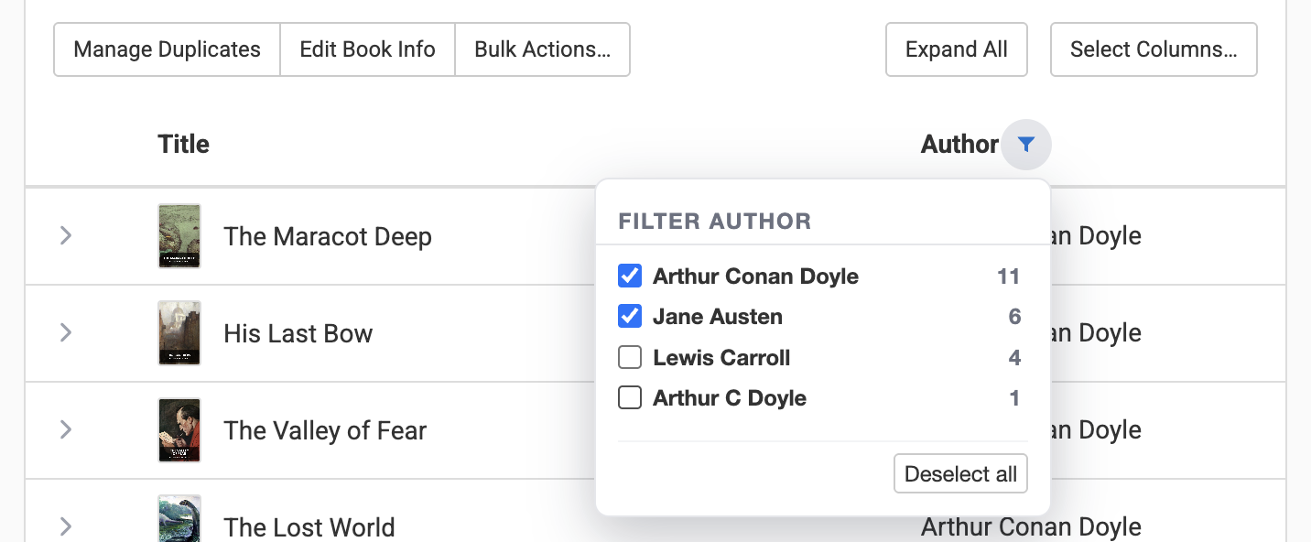
Task: Check the Arthur C Doyle checkbox
Action: [x=630, y=398]
